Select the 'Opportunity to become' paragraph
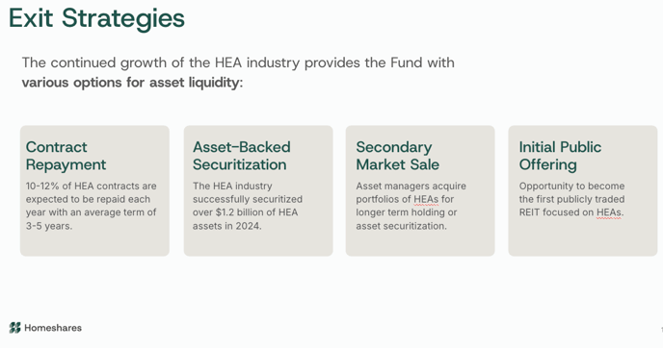Screen dimensions: 663x348 [571, 199]
